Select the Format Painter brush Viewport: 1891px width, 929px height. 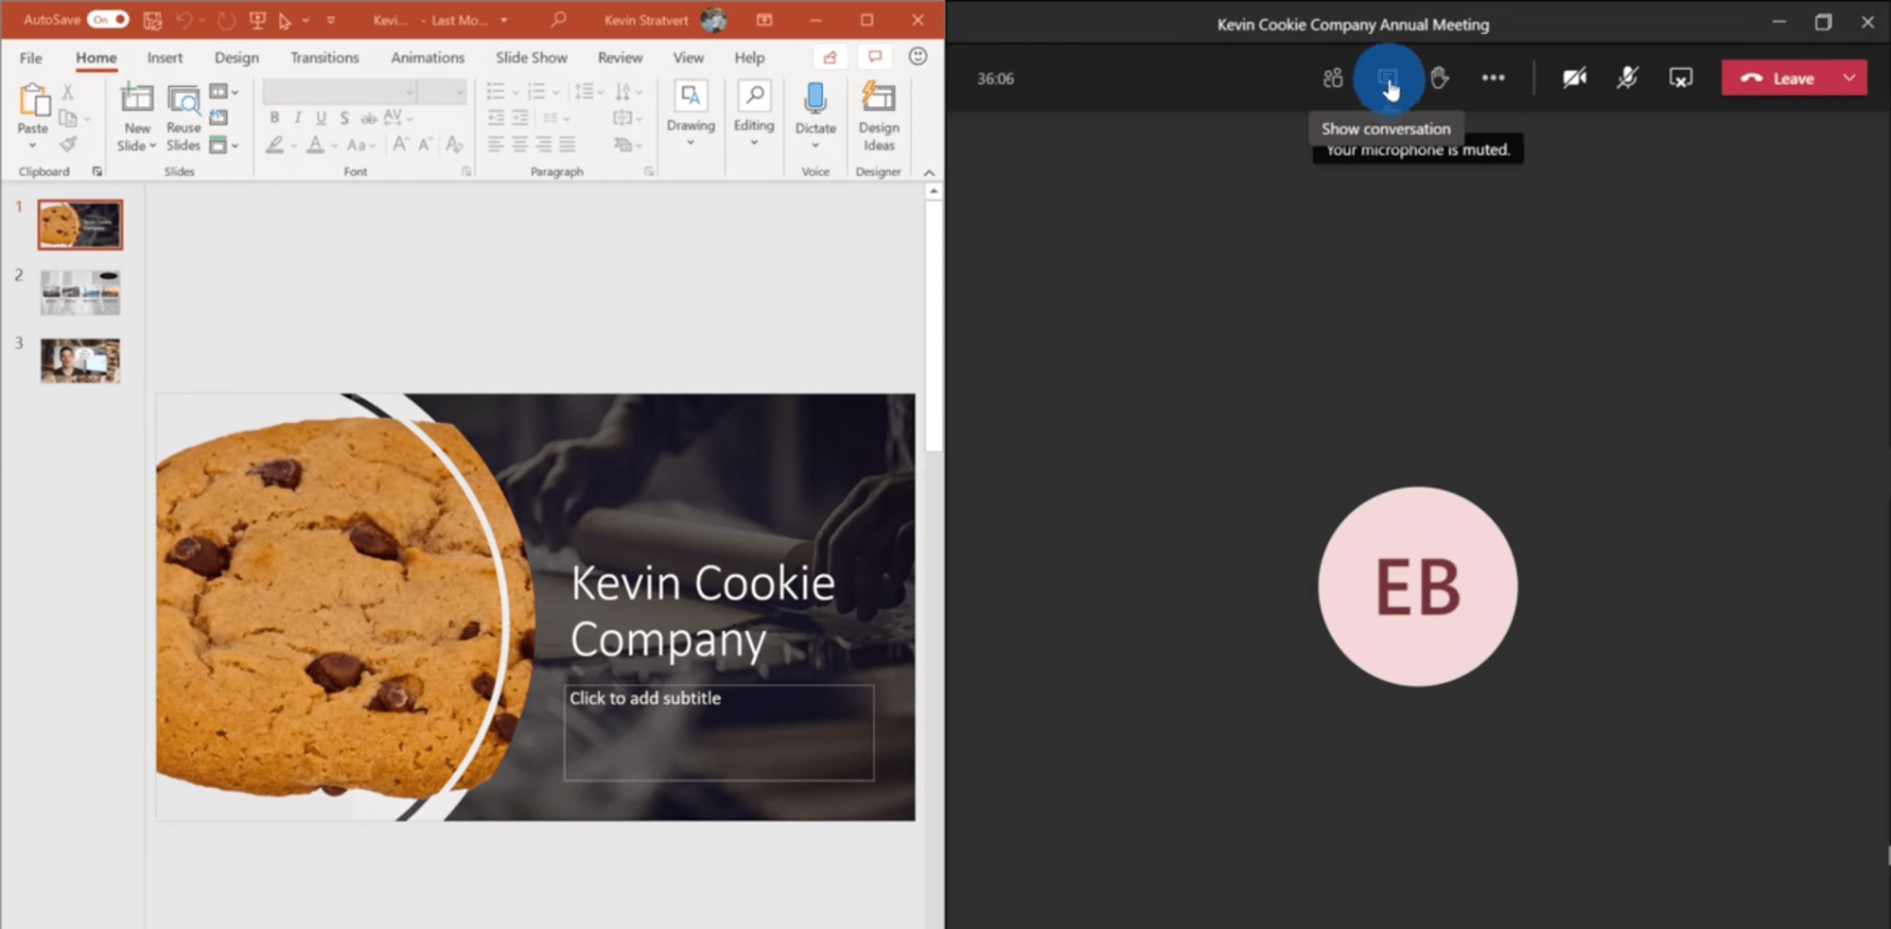(67, 144)
